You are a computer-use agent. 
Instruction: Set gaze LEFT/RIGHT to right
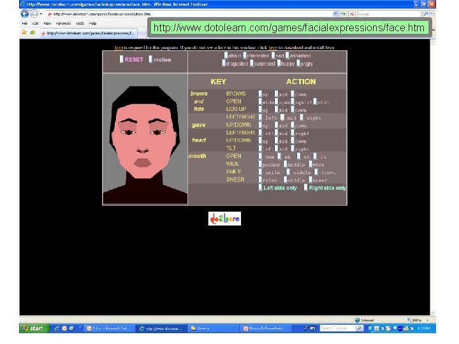pos(302,117)
